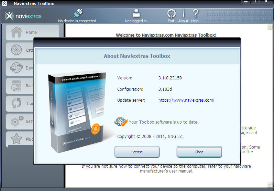This screenshot has width=274, height=191.
Task: Click the License button
Action: click(x=137, y=152)
